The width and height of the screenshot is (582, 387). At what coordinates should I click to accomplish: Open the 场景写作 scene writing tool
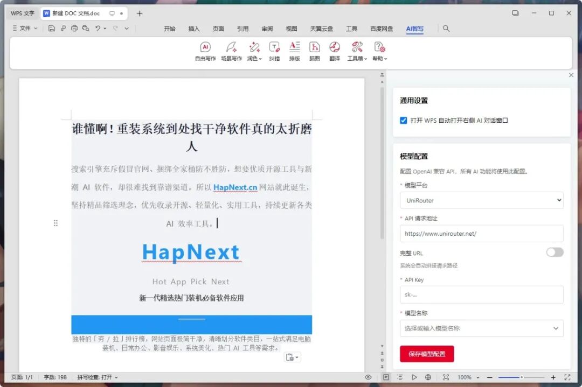click(231, 51)
